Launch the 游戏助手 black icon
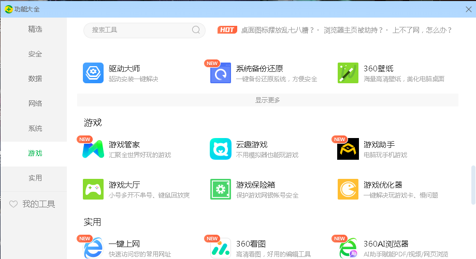Image resolution: width=476 pixels, height=259 pixels. click(x=348, y=149)
